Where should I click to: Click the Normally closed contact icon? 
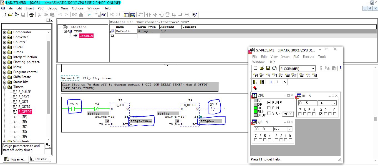(x=155, y=15)
